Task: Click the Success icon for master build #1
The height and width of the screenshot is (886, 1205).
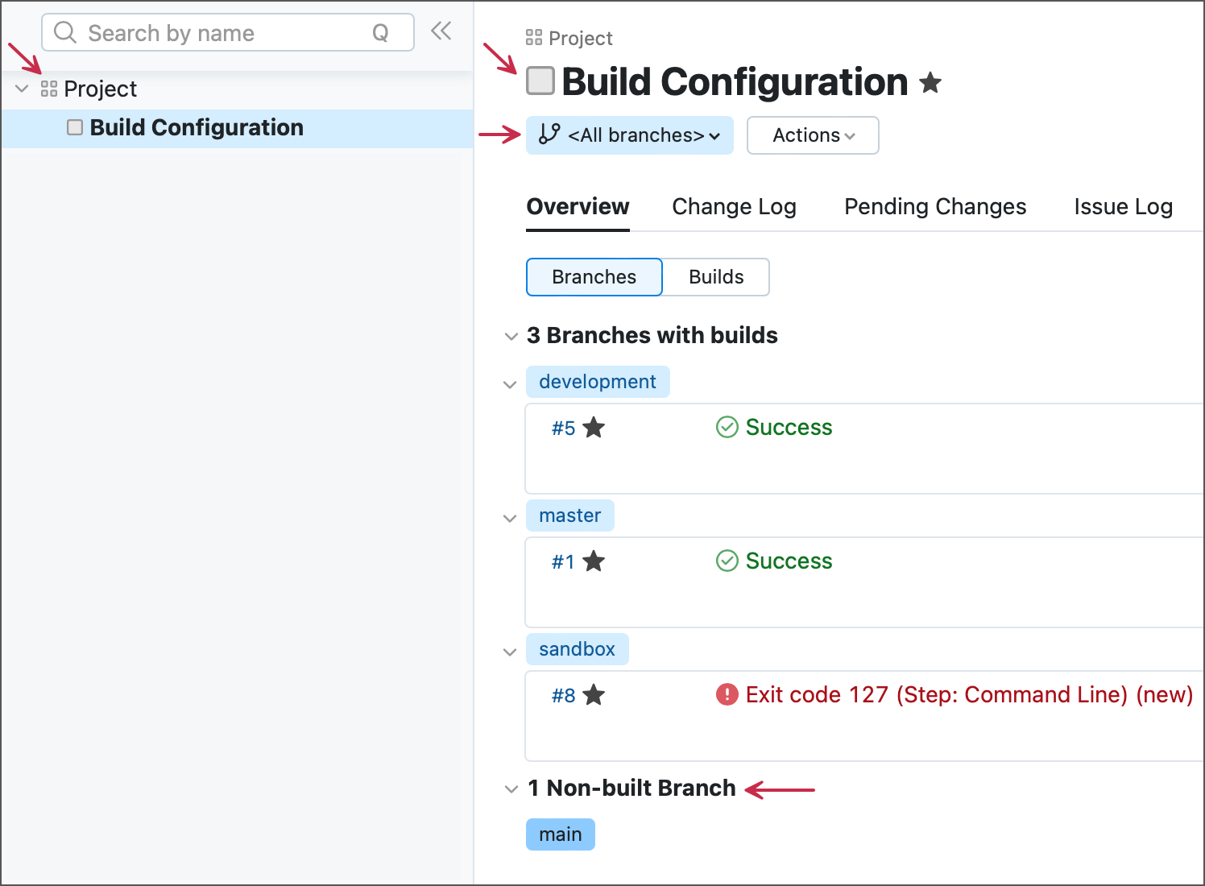Action: click(x=727, y=561)
